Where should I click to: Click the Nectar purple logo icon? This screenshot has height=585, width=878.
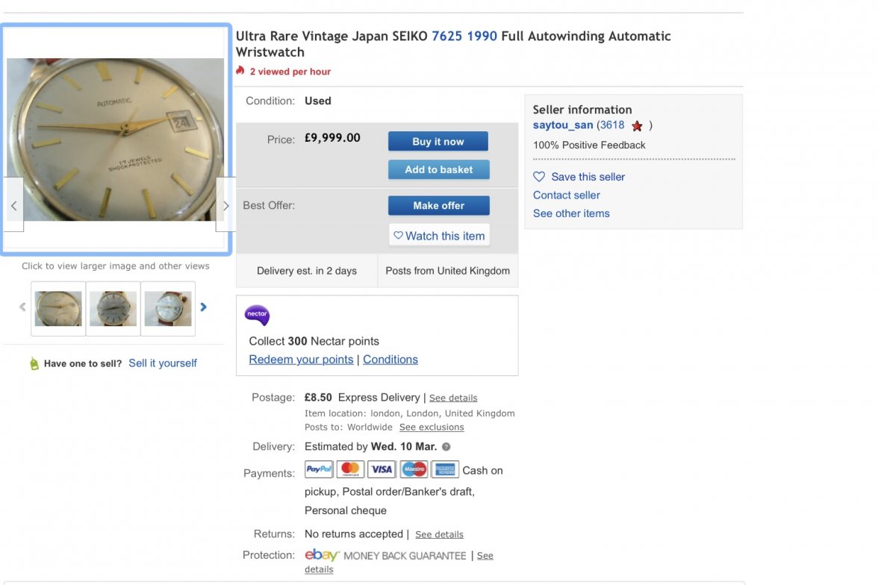pyautogui.click(x=257, y=316)
